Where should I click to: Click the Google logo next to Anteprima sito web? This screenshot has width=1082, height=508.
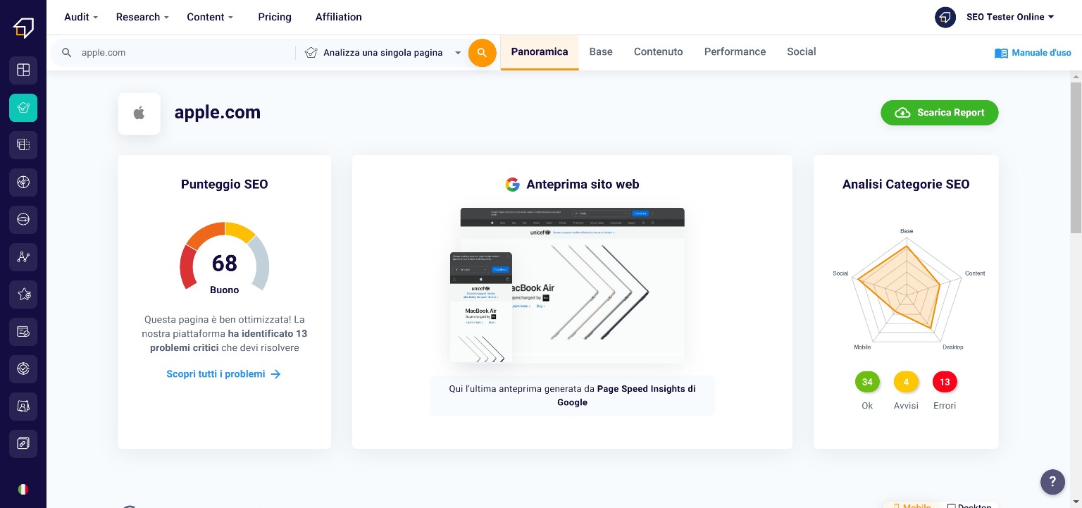[512, 185]
